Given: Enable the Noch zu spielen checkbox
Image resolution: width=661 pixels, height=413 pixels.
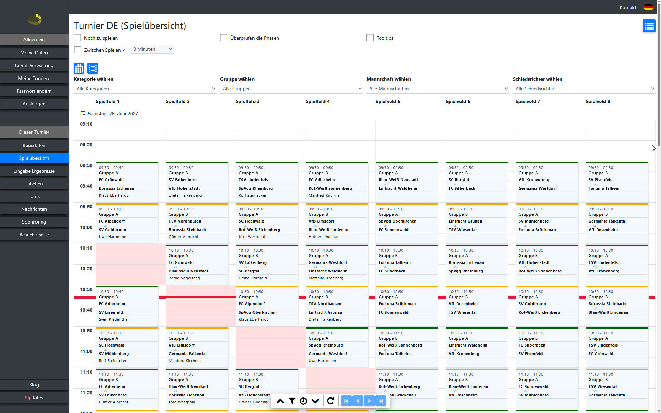Looking at the screenshot, I should click(78, 38).
